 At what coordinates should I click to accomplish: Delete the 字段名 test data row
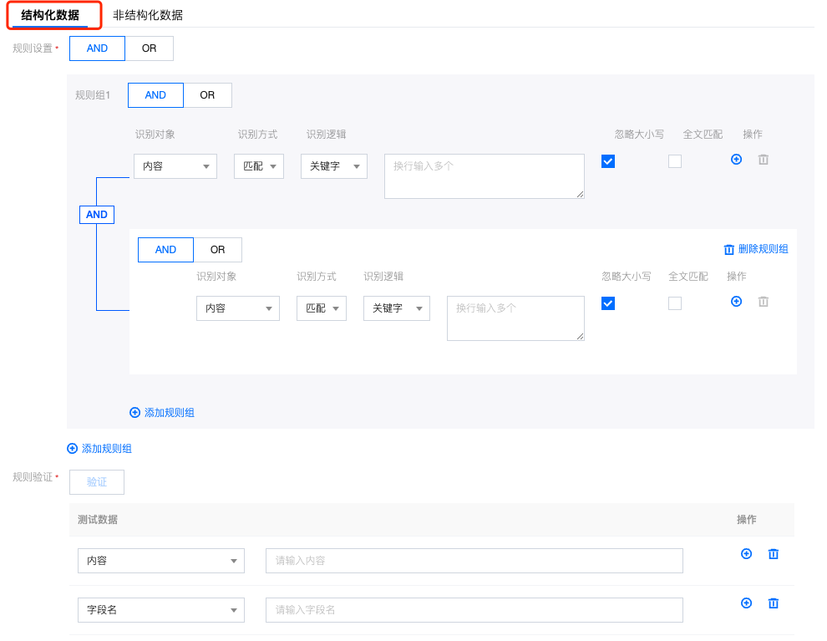point(774,603)
